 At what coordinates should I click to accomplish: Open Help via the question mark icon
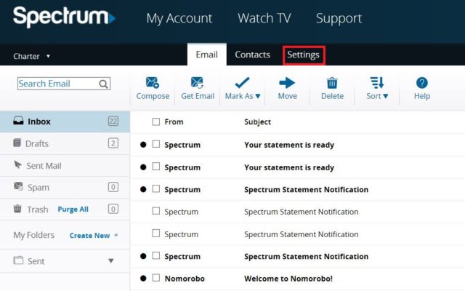421,83
